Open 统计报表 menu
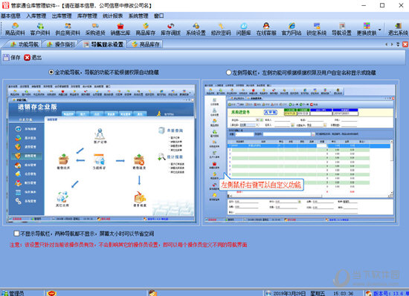409x296 pixels. tap(113, 16)
